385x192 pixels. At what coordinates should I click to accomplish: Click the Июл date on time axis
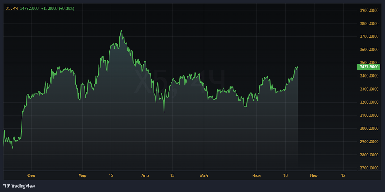[x=314, y=175]
